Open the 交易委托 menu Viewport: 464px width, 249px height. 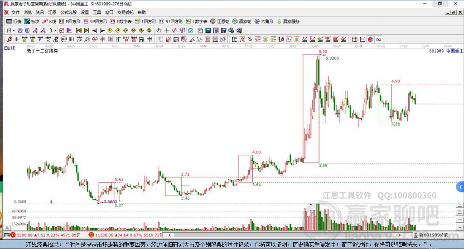click(126, 12)
